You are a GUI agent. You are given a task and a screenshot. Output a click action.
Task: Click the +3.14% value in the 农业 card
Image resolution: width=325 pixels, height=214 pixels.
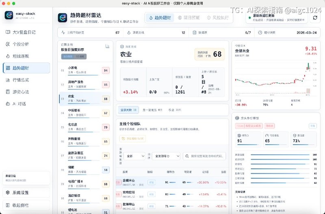(130, 92)
